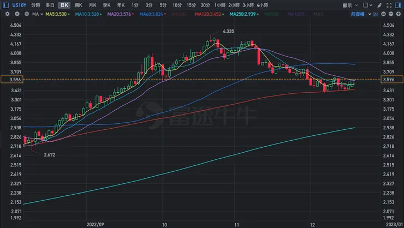Open the 前復權 adjustment dropdown
Viewport: 404px width, 228px height.
[361, 14]
